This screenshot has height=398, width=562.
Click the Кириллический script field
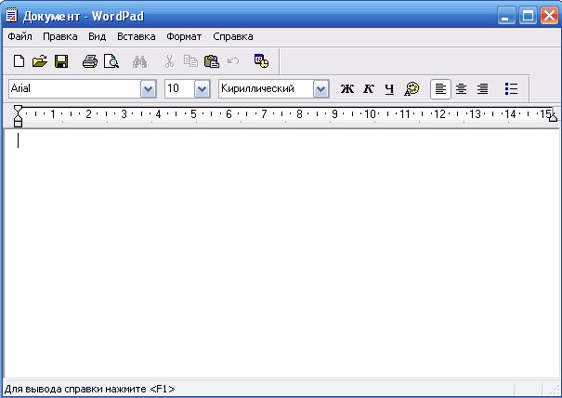pos(266,88)
